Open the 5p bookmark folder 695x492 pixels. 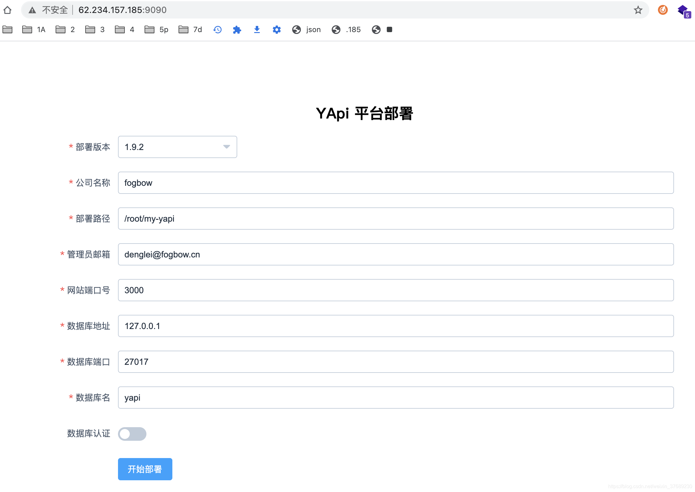click(x=157, y=30)
